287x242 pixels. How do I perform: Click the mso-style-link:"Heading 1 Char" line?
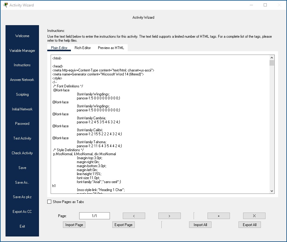point(101,190)
